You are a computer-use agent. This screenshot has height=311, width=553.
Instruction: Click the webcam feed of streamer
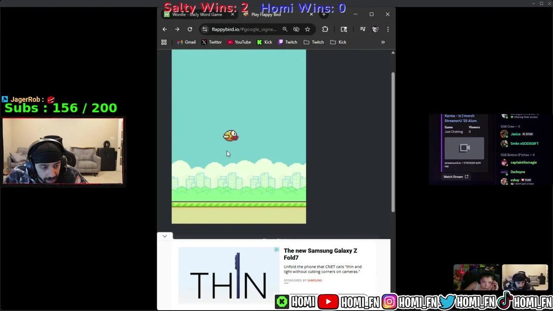tap(63, 151)
